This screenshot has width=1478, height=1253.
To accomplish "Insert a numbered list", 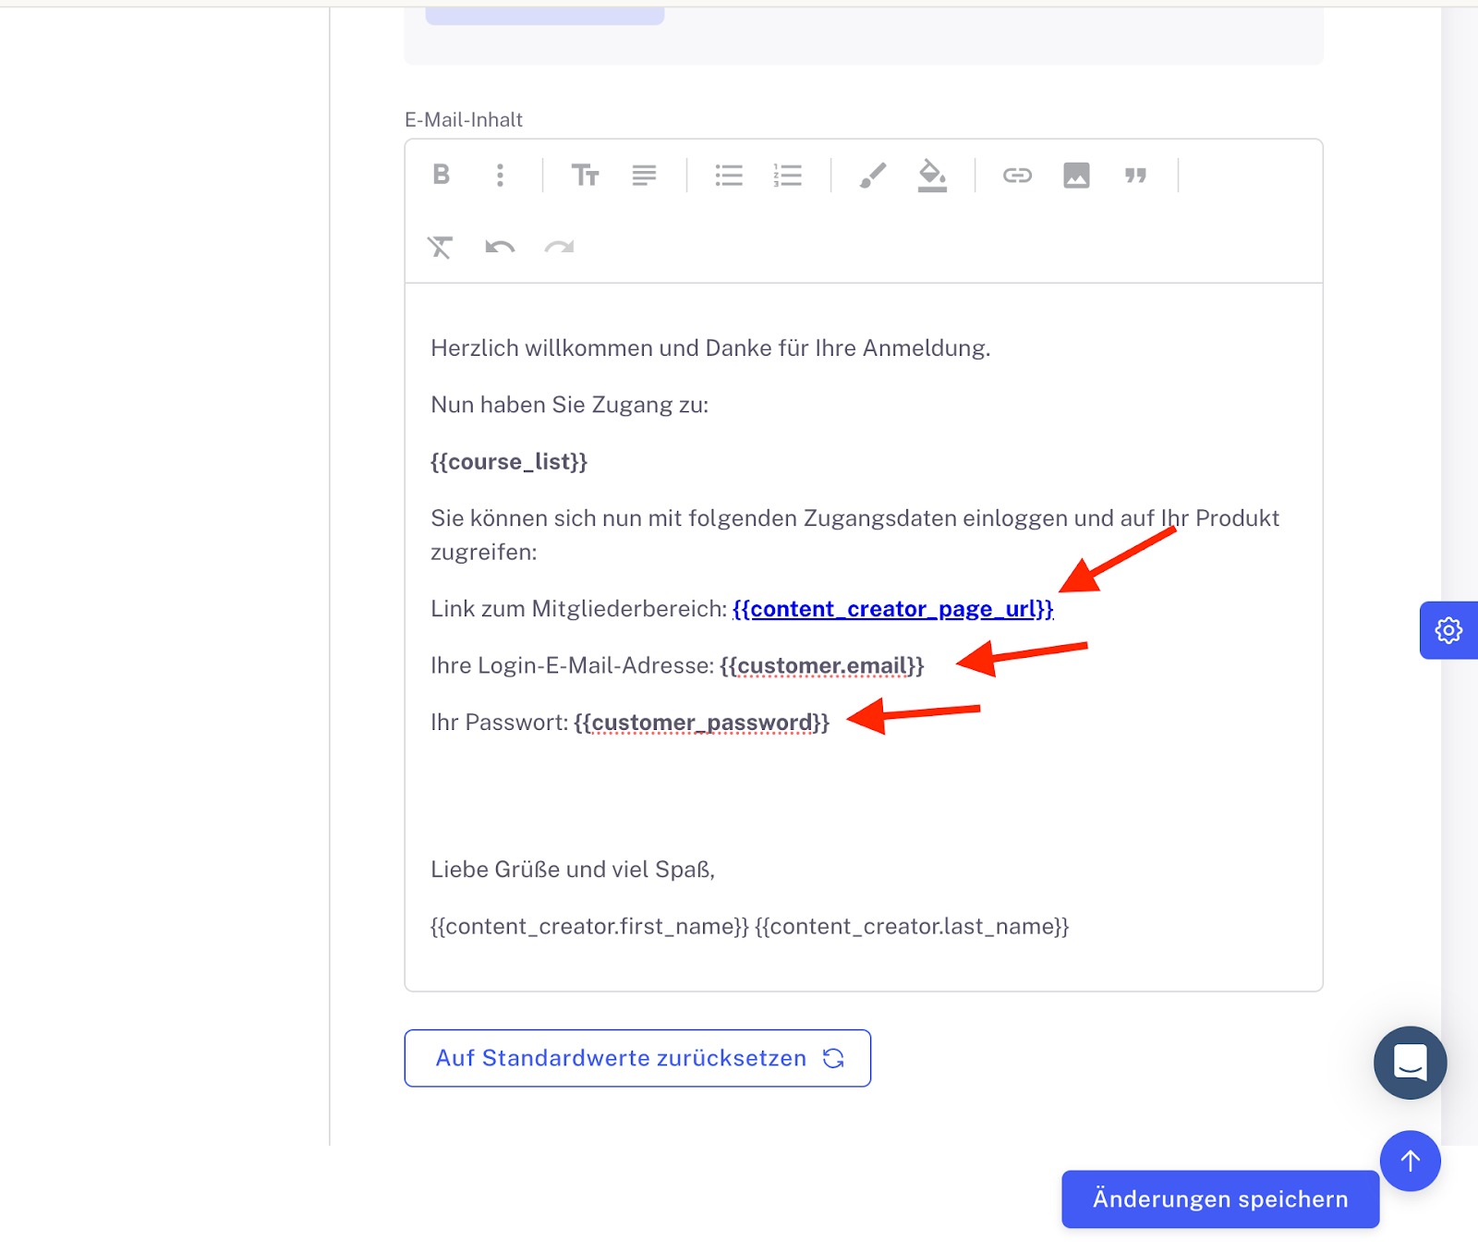I will click(x=788, y=175).
